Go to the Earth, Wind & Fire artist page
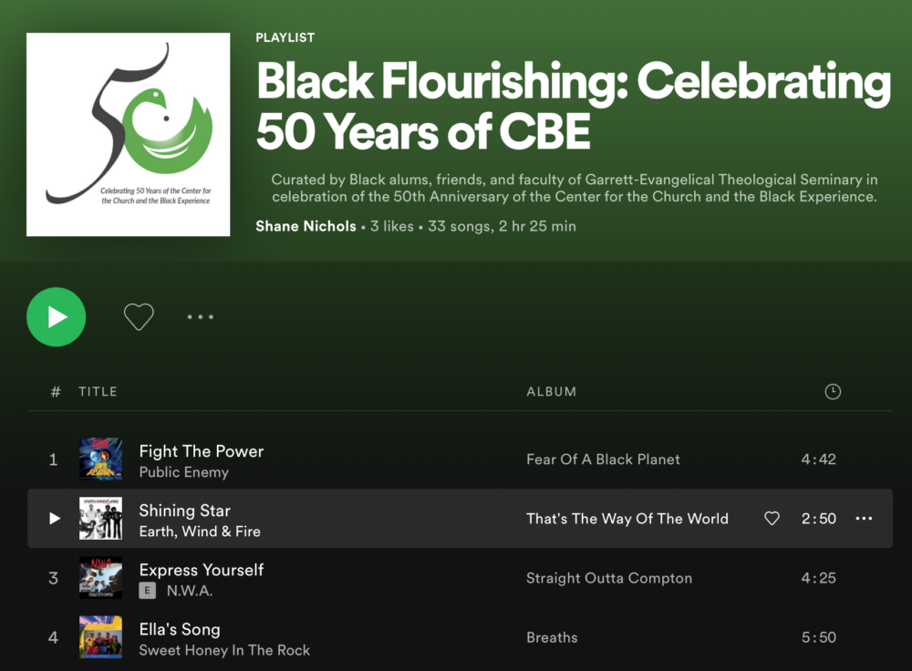The image size is (912, 671). (x=200, y=532)
